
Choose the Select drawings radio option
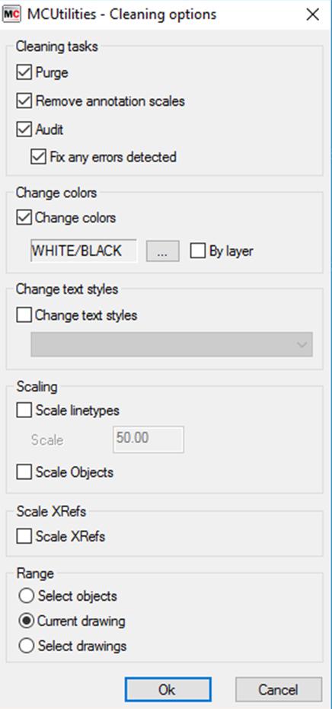coord(26,646)
